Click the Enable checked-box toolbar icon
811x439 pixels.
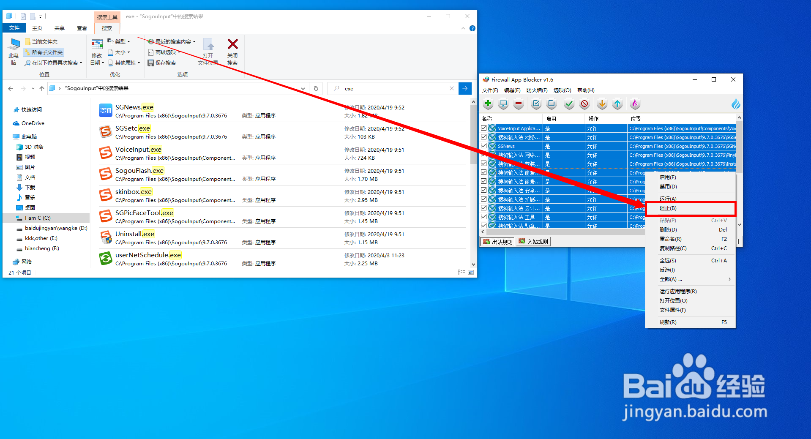pyautogui.click(x=536, y=104)
